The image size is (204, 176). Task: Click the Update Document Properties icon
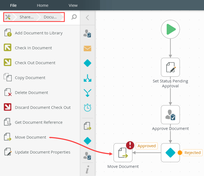tap(8, 152)
